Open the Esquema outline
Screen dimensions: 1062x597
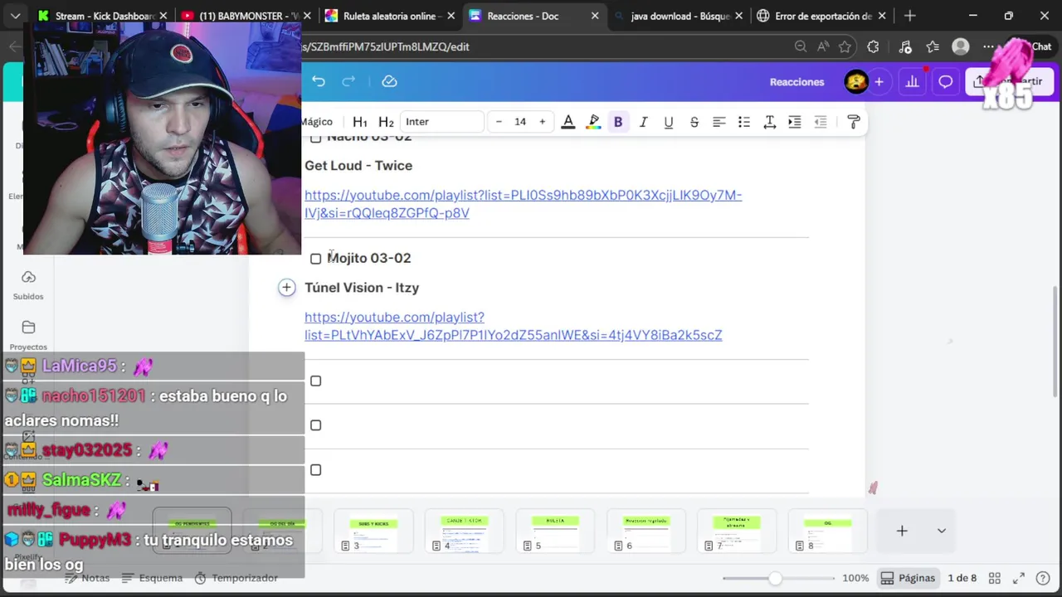(x=152, y=578)
